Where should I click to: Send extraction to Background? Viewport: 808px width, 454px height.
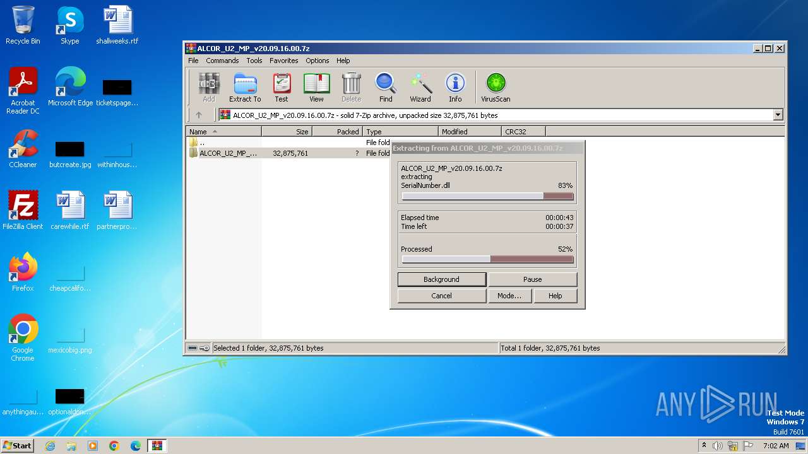[442, 279]
